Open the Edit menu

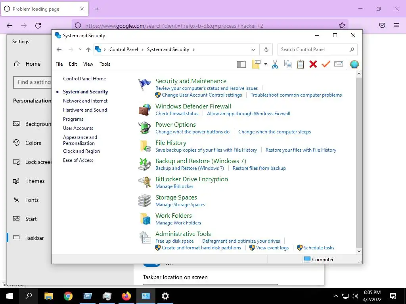(x=73, y=64)
